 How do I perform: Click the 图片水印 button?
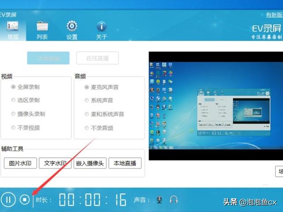click(20, 163)
